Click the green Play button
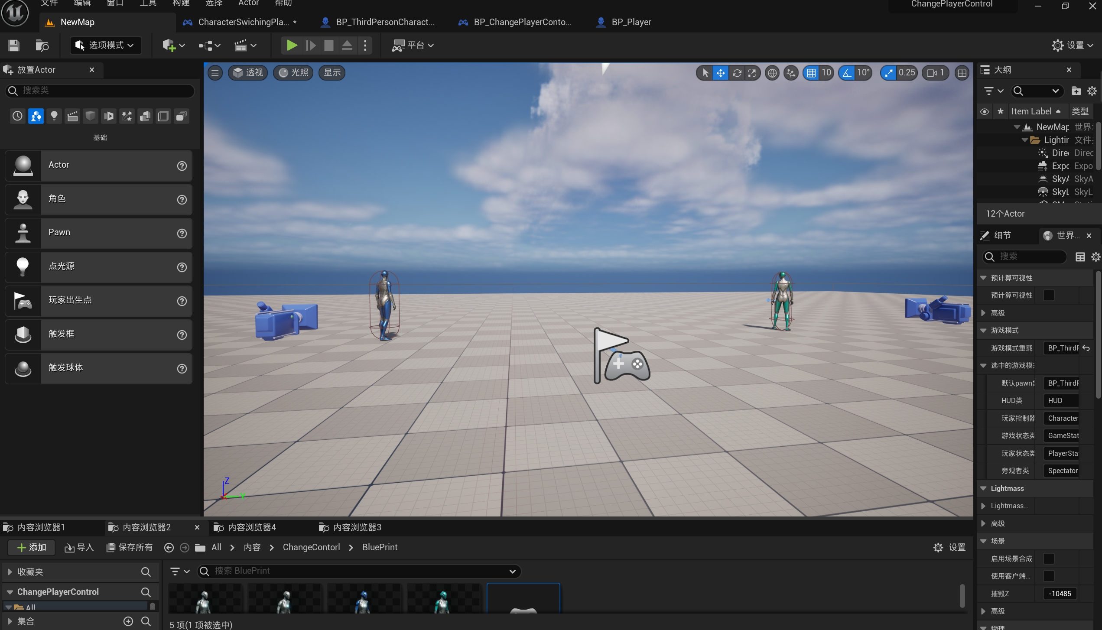This screenshot has width=1102, height=630. click(292, 45)
